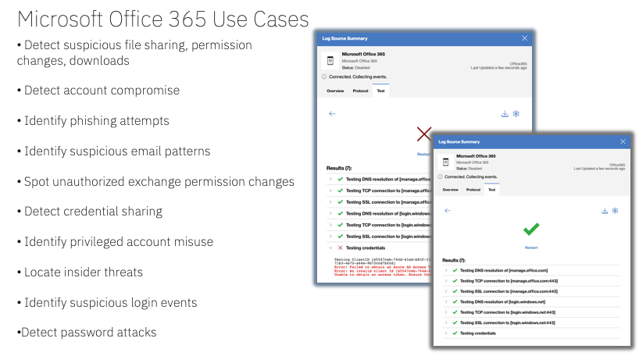Click 'Testing TCP connection to [login.windows.net:443]' text
This screenshot has width=639, height=356.
click(x=507, y=312)
